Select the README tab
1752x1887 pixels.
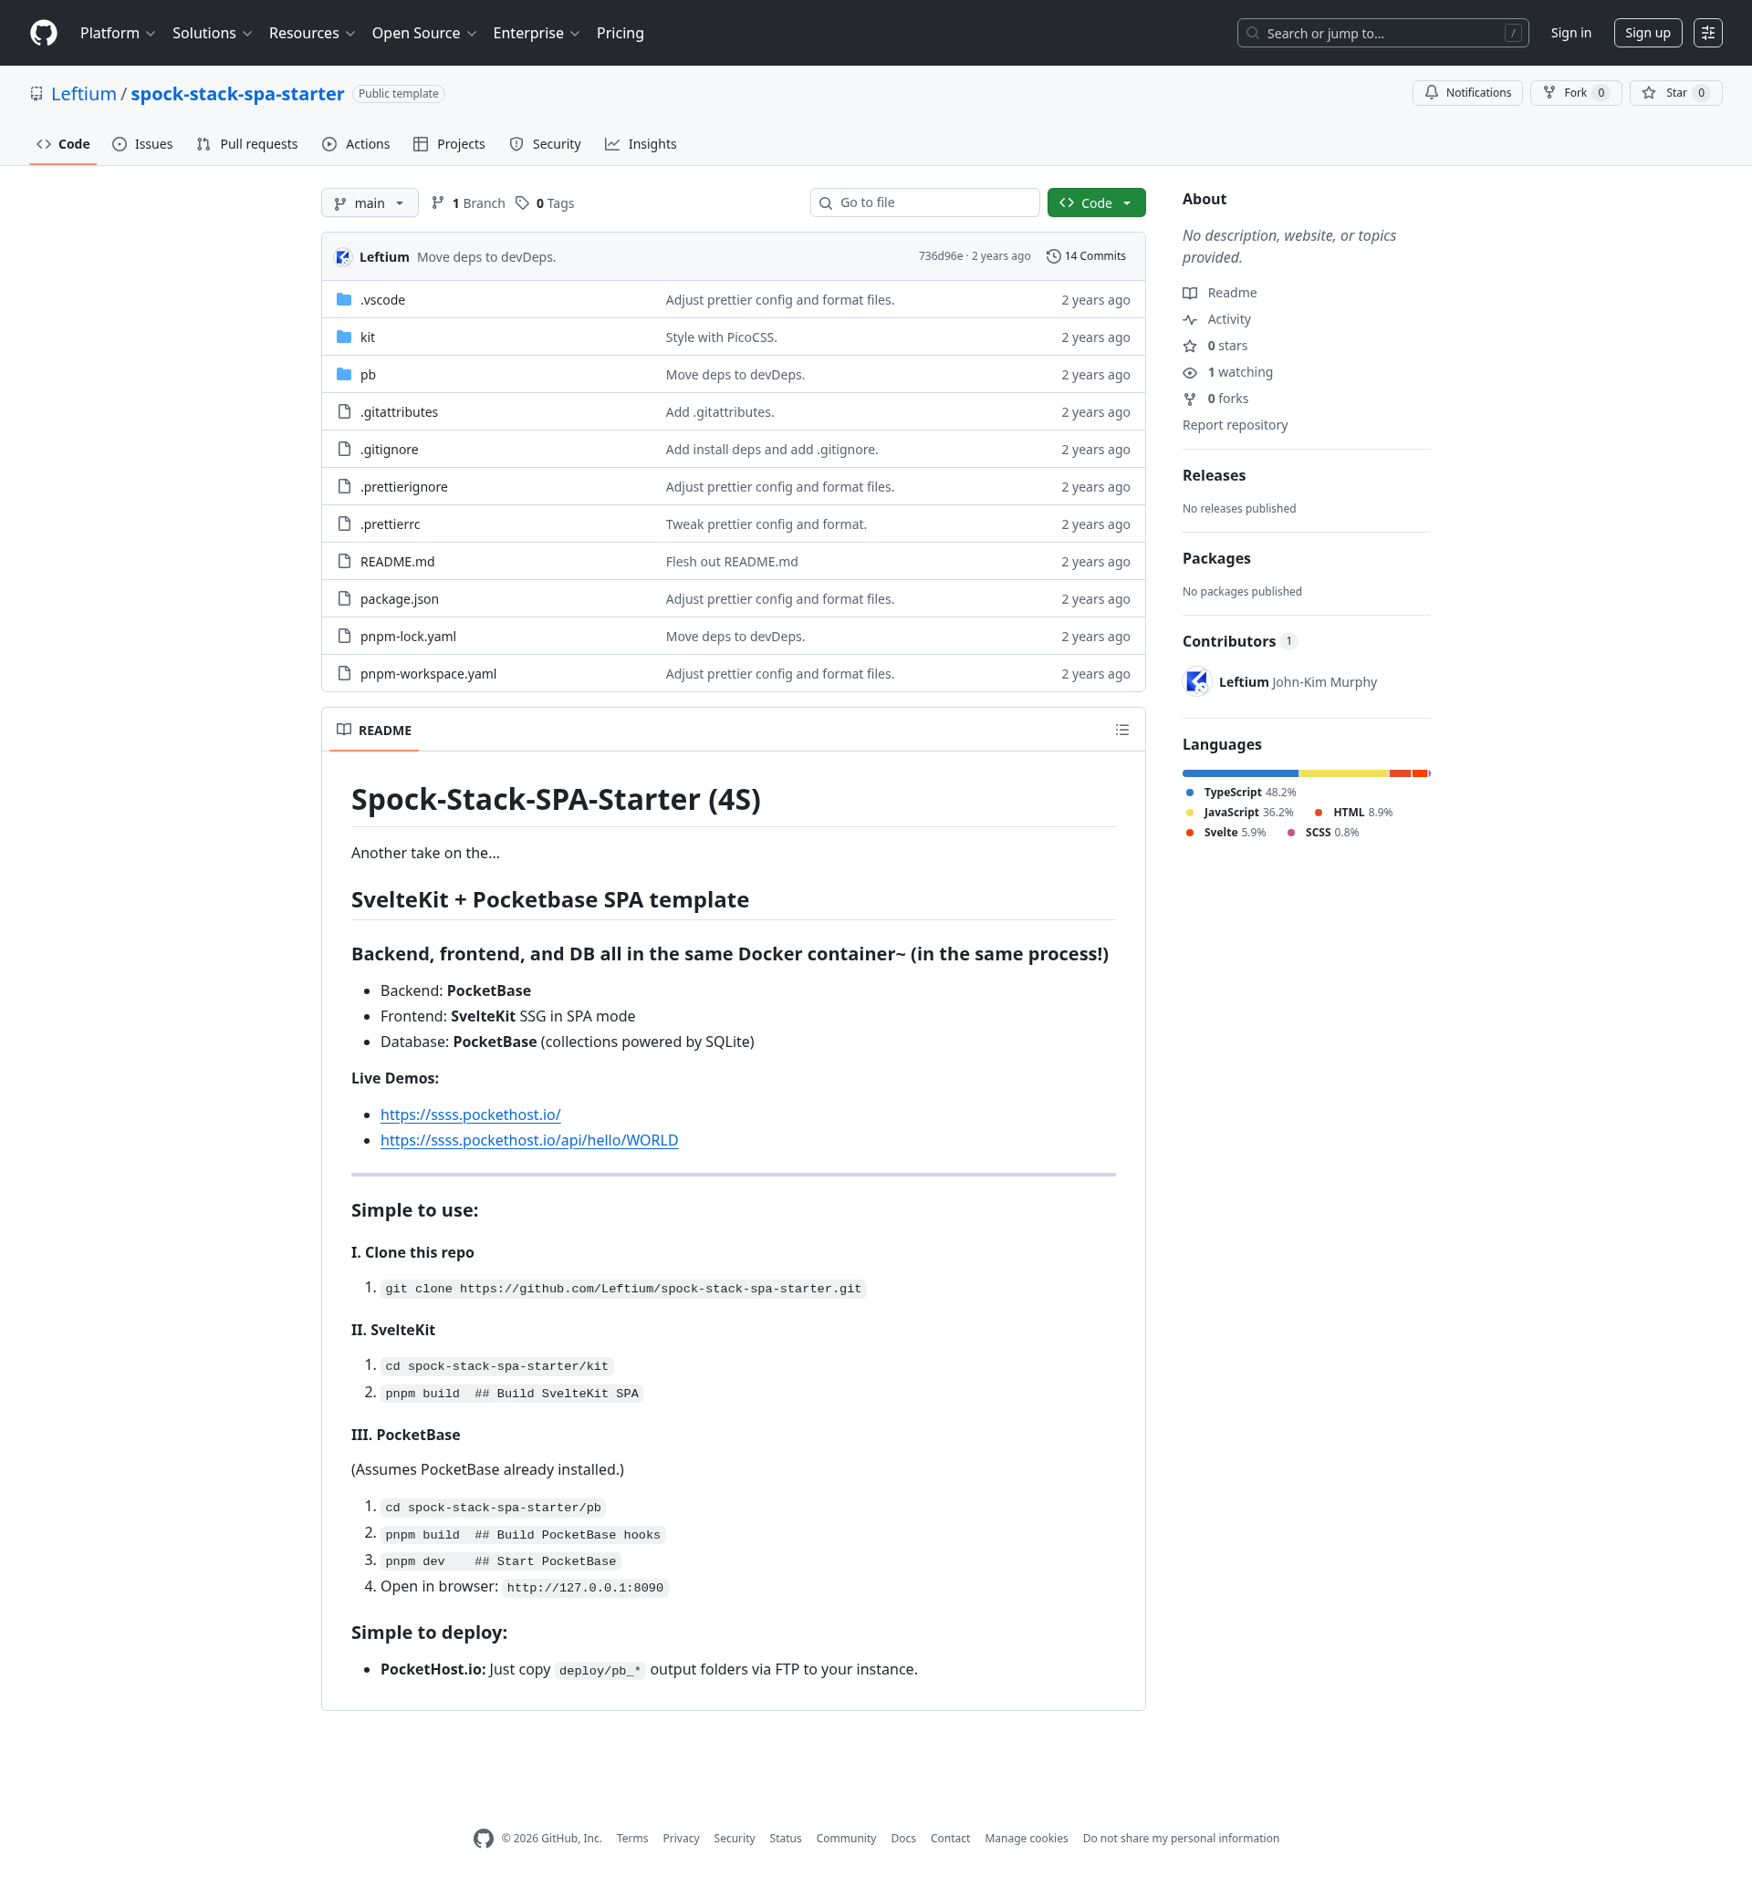pyautogui.click(x=374, y=730)
